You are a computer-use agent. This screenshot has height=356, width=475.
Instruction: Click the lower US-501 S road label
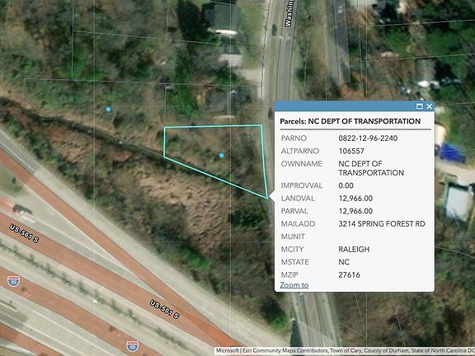coord(164,309)
